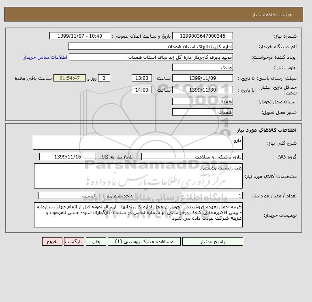Click header title 'جزئیات اطلاعات نیاز'
The width and height of the screenshot is (312, 302).
[272, 15]
